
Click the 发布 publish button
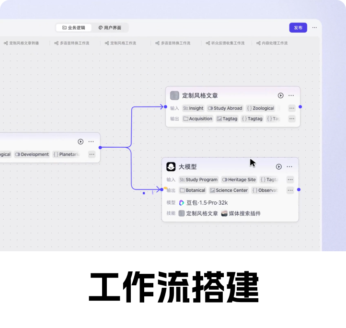298,28
